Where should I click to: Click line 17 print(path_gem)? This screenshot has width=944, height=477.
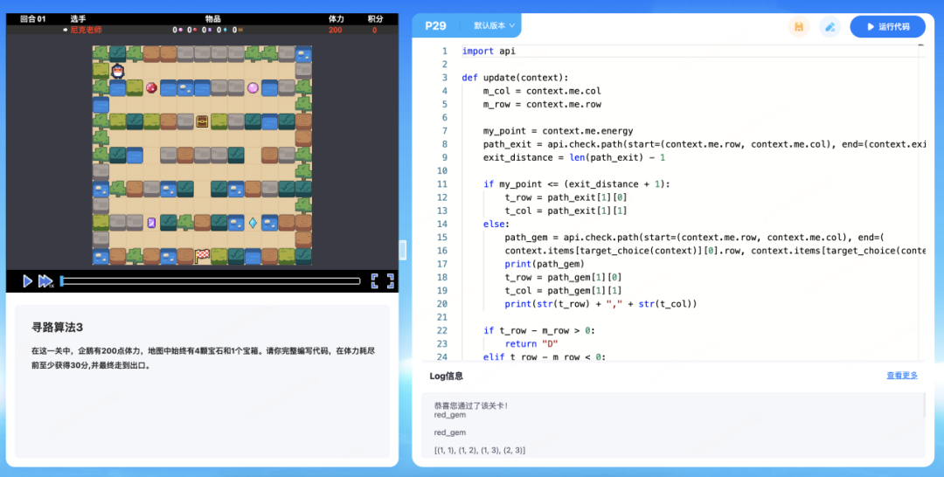545,264
